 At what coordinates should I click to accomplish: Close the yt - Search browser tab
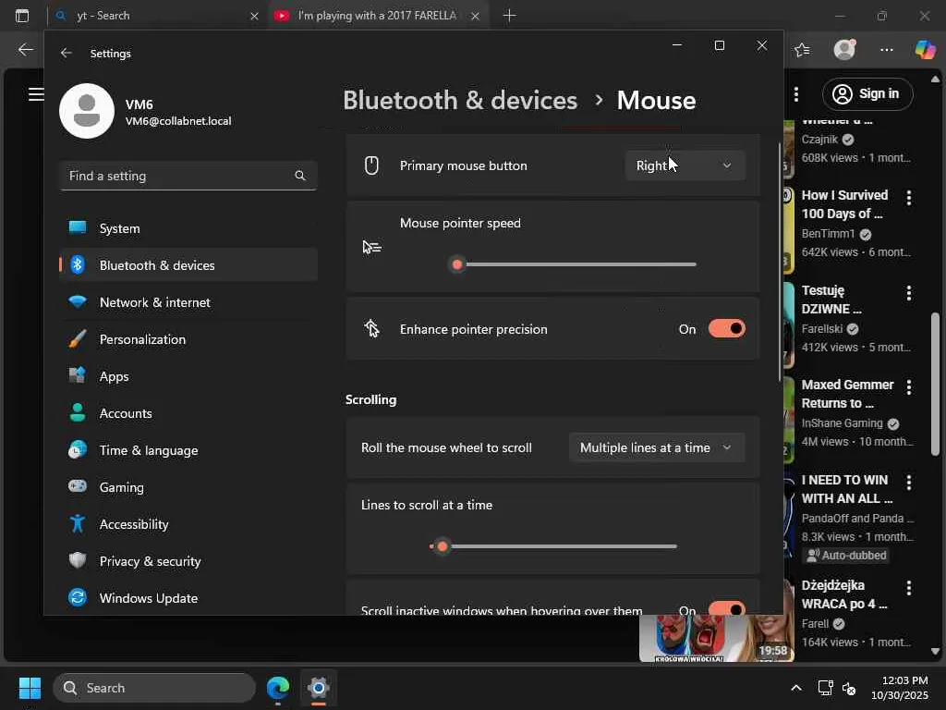(254, 17)
